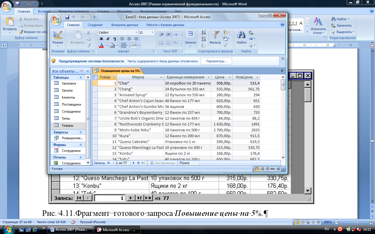Switch to Datasheet view status icon

(x=257, y=169)
